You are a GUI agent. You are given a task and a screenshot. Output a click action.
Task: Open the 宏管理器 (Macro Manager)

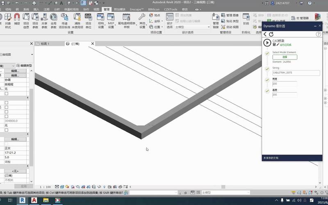pos(300,18)
